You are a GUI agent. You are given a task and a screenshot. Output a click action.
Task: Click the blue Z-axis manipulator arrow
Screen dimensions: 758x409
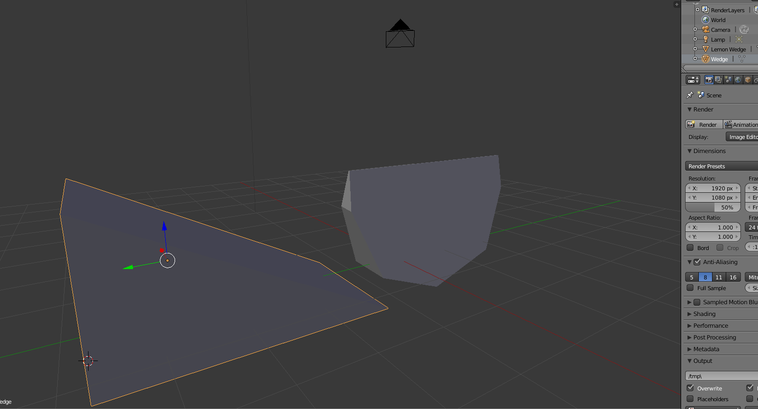(x=164, y=226)
